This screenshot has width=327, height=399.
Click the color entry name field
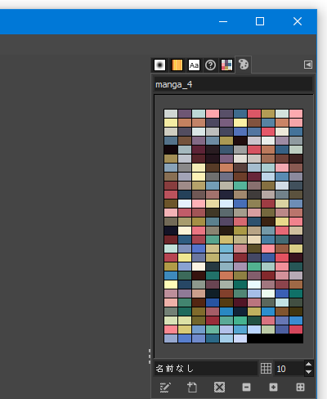pos(206,369)
